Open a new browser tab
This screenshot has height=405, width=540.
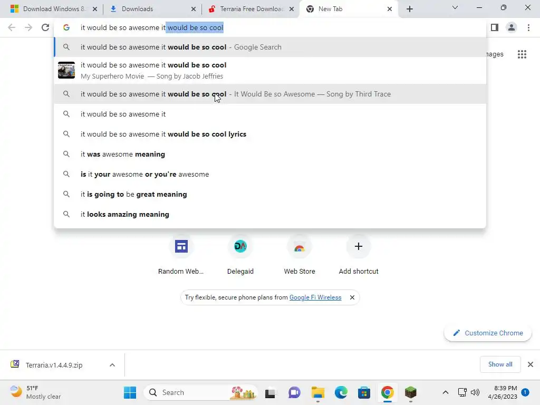tap(409, 9)
